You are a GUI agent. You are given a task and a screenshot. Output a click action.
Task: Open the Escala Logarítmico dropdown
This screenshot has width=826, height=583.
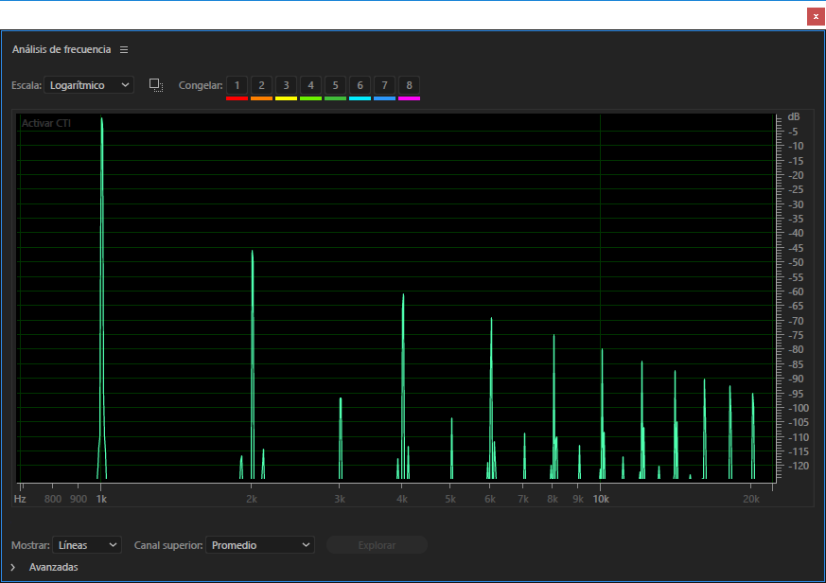click(89, 85)
